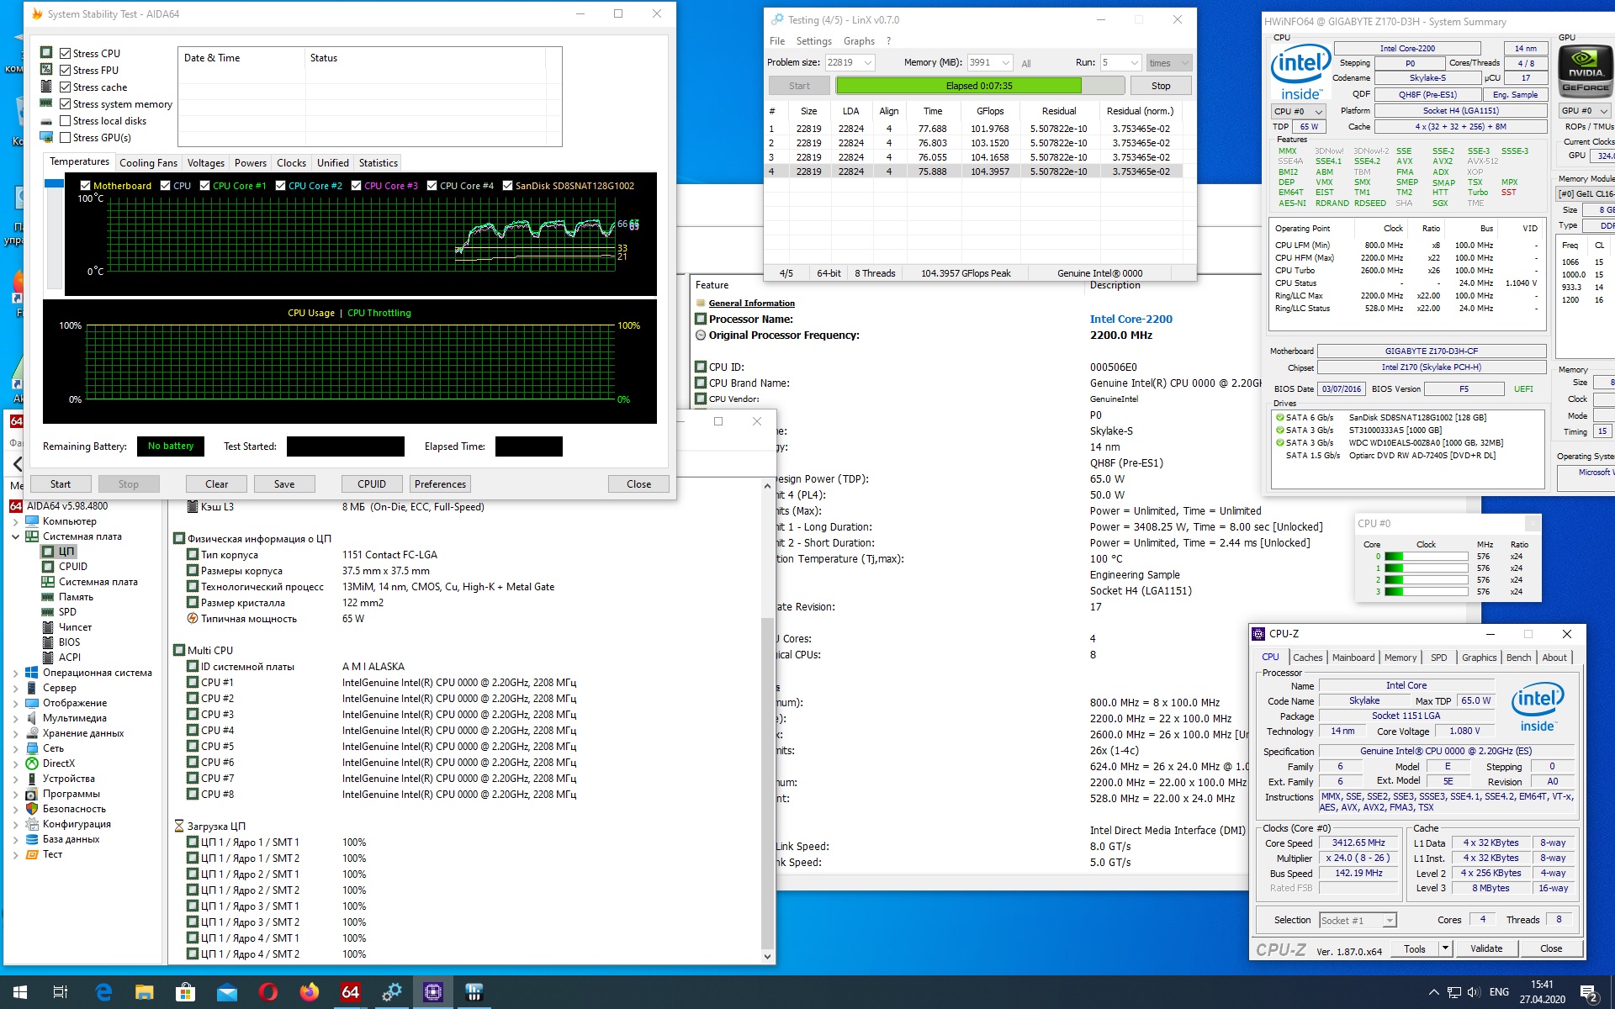Click the NVIDIA GeForce logo in HWiNFO
The image size is (1615, 1009).
[1585, 71]
